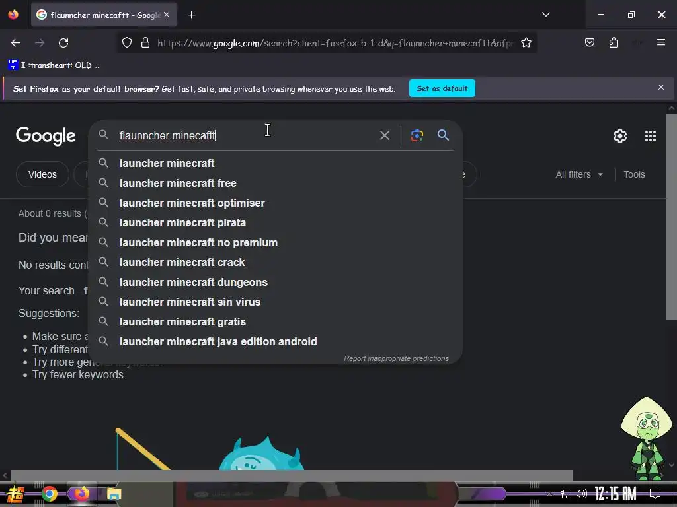This screenshot has height=507, width=677.
Task: Open network status tray icon
Action: [565, 494]
